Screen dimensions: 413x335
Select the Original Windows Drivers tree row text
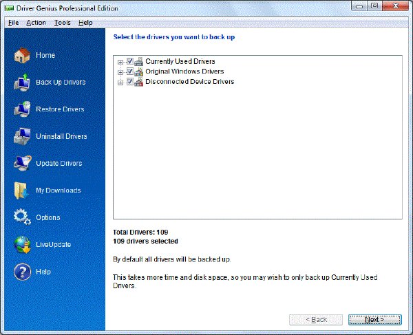point(184,72)
